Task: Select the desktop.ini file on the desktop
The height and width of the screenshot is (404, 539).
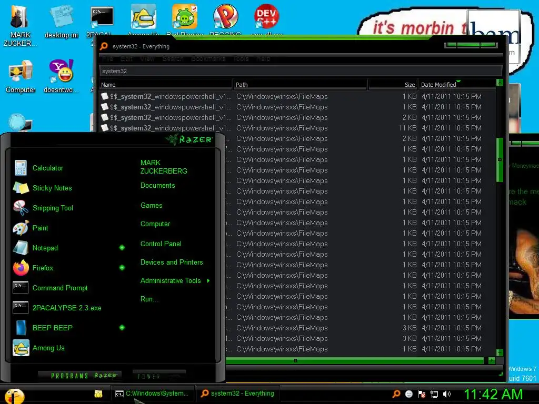Action: click(x=61, y=22)
